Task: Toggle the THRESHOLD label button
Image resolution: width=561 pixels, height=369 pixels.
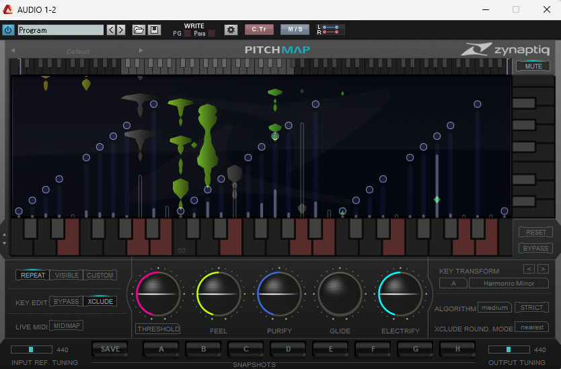Action: point(158,329)
